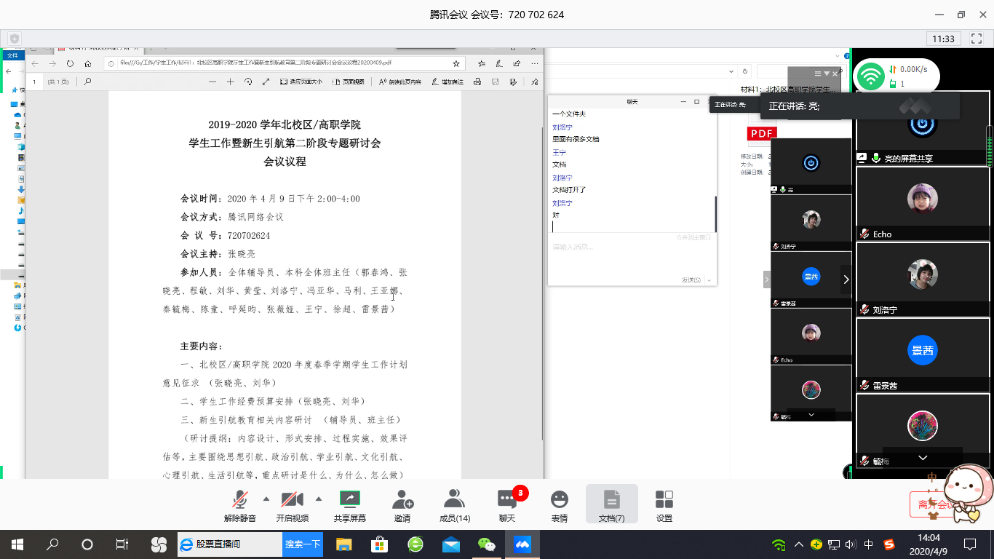The height and width of the screenshot is (559, 994).
Task: Expand the participant strip with right chevron
Action: pyautogui.click(x=846, y=279)
